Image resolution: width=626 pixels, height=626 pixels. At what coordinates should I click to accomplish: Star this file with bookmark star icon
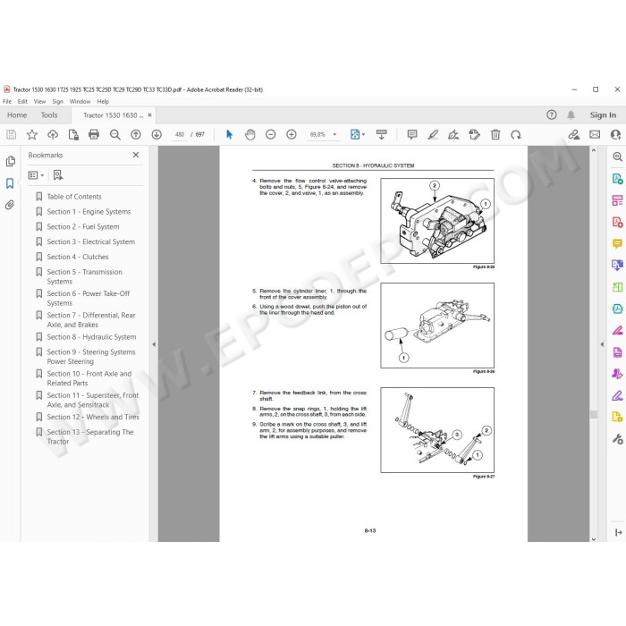click(32, 134)
